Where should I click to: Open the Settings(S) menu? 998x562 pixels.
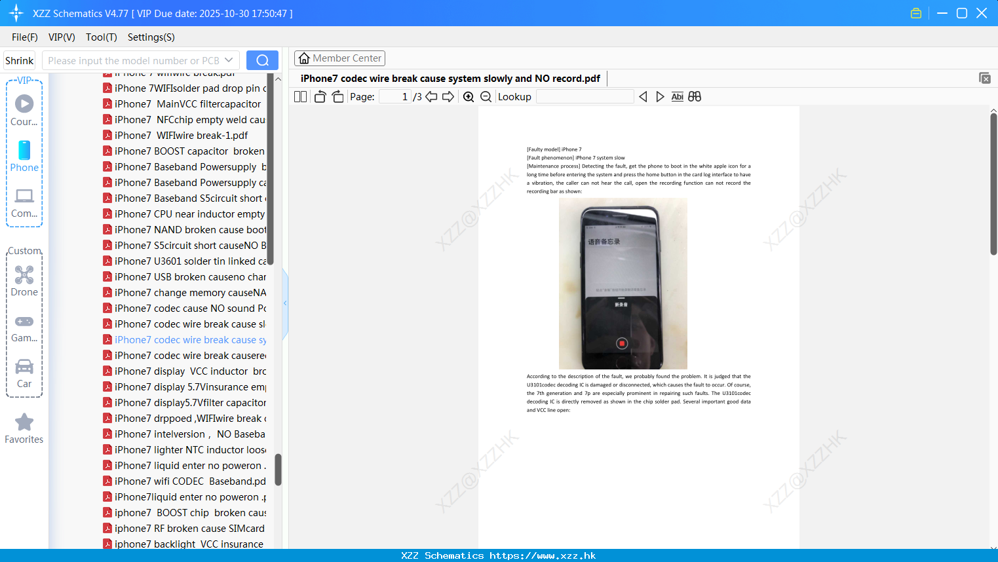pos(151,37)
